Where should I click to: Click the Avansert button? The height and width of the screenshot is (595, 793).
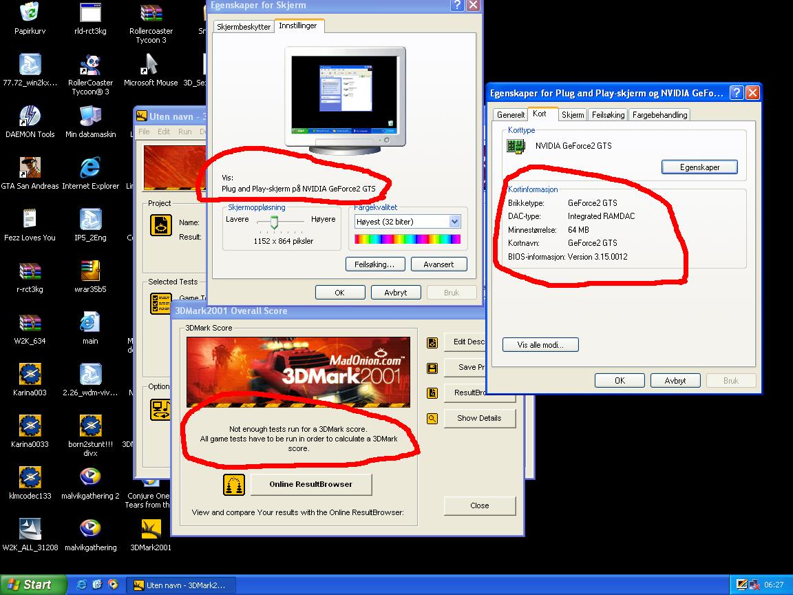tap(438, 264)
